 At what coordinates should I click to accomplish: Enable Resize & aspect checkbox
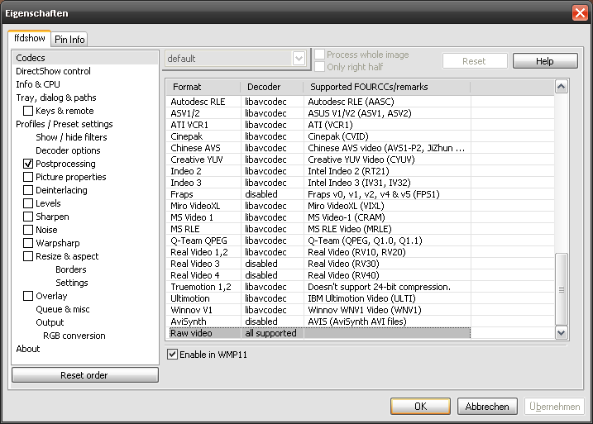pyautogui.click(x=28, y=256)
